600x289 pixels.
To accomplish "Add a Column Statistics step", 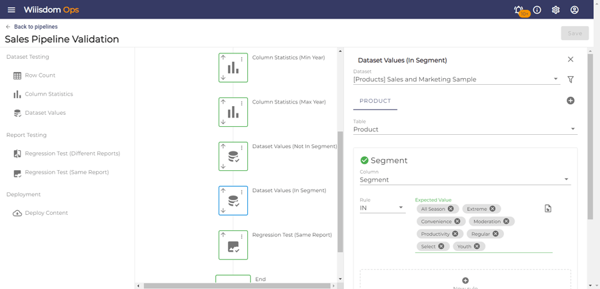I will [43, 94].
